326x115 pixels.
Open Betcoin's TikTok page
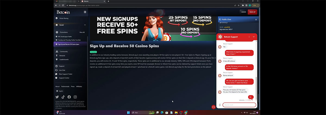[63, 97]
